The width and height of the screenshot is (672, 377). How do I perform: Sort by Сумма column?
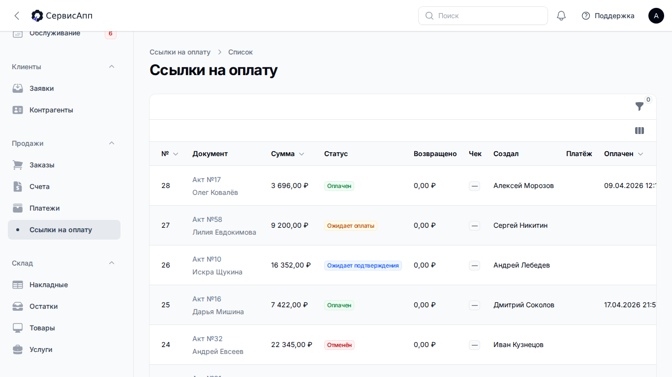288,154
